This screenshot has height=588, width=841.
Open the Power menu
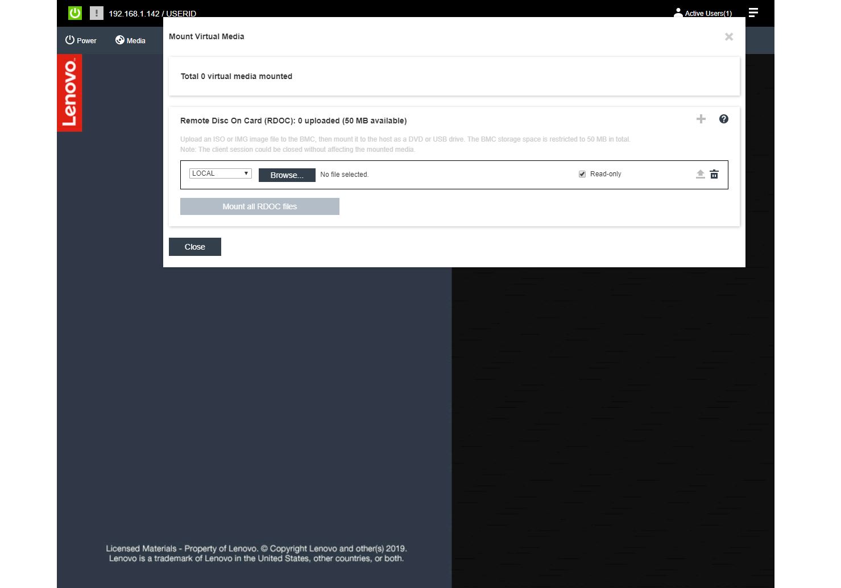[81, 40]
